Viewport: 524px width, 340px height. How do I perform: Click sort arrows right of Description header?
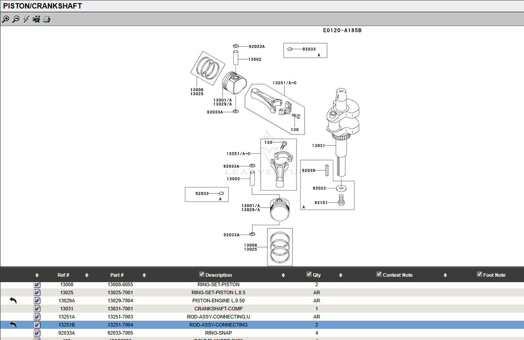pos(284,275)
